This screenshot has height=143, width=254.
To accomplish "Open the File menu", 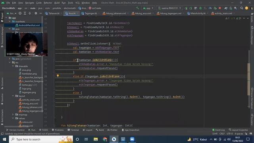I will pos(8,3).
